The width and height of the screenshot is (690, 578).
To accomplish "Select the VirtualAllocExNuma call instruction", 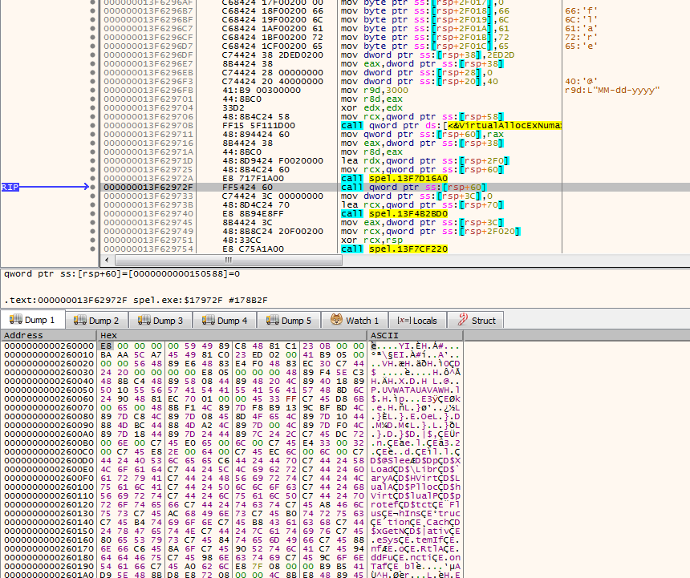I will coord(451,126).
